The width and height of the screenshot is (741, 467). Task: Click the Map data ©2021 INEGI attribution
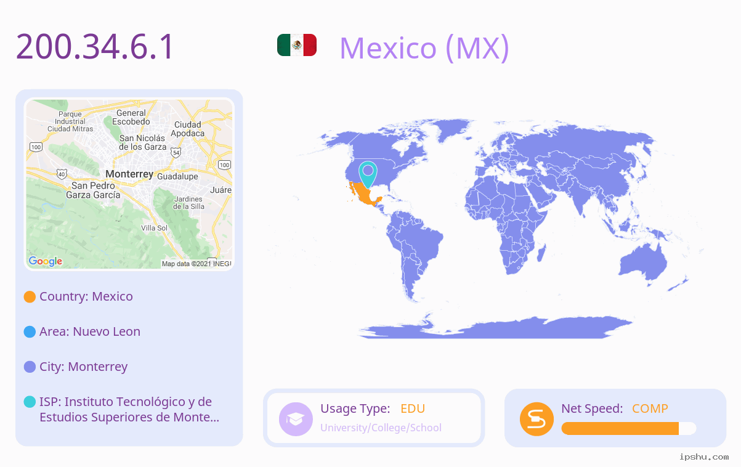[196, 264]
